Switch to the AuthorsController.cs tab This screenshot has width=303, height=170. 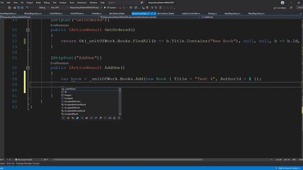pyautogui.click(x=191, y=14)
